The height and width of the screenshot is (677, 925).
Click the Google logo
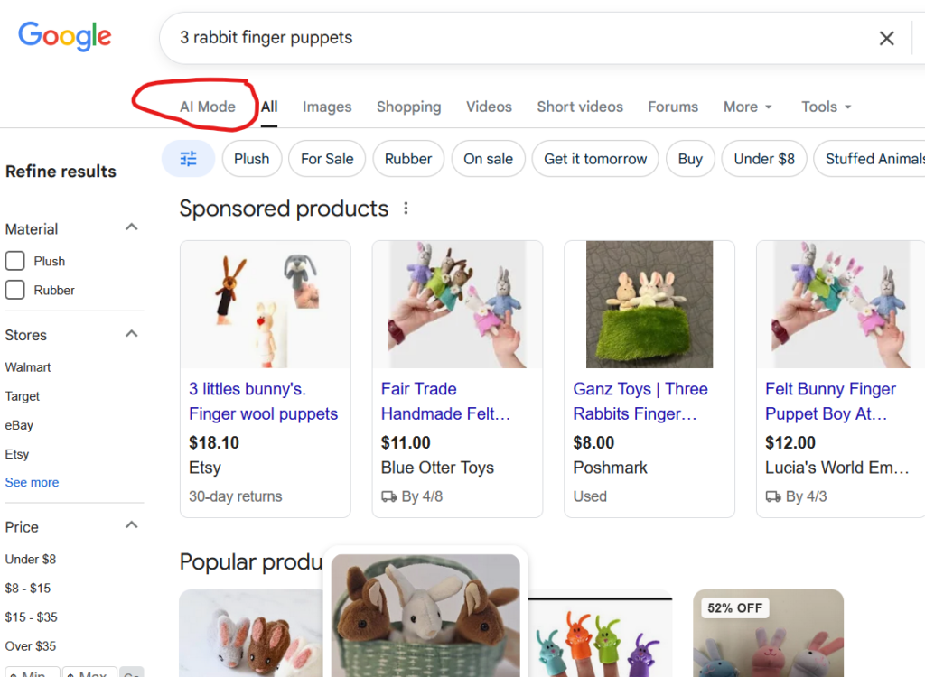[64, 36]
